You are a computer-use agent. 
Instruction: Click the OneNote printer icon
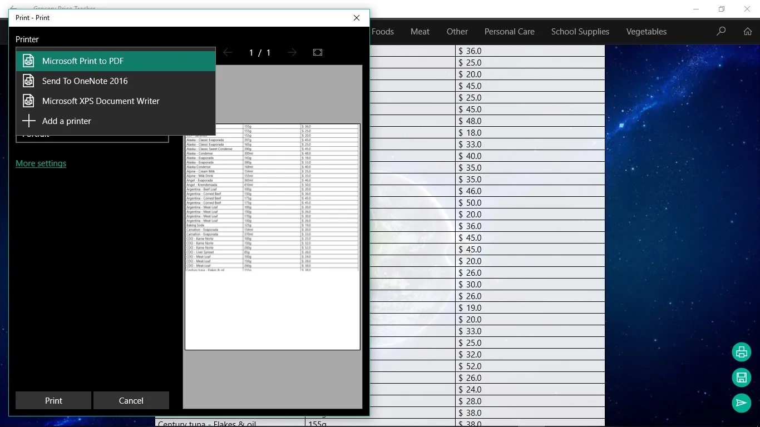point(28,81)
